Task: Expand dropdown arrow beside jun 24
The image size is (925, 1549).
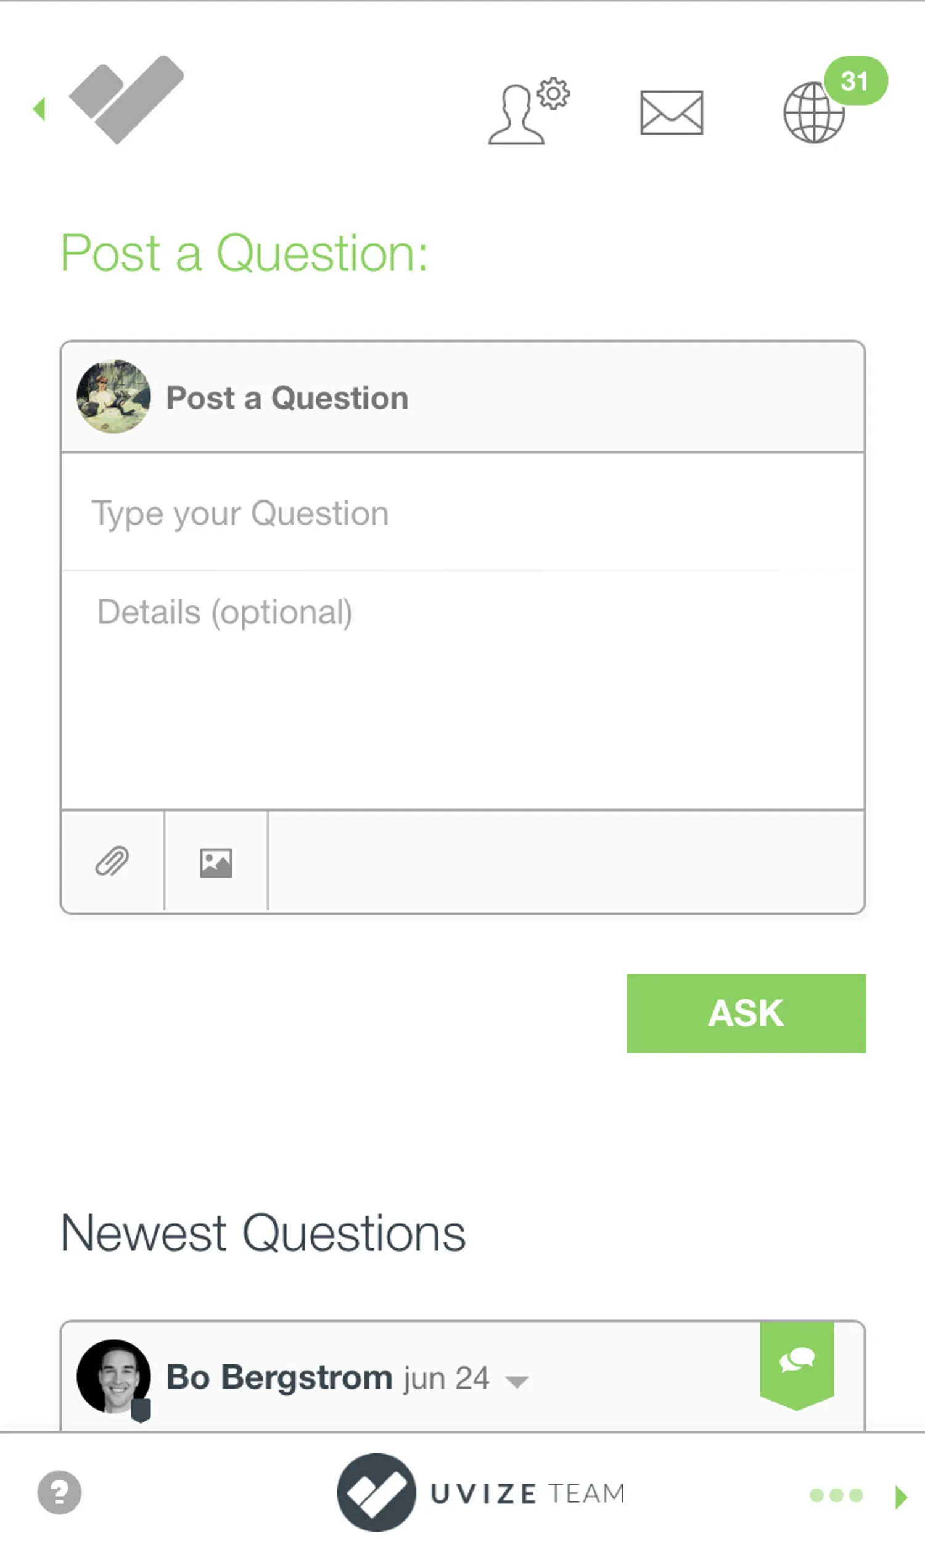Action: click(x=517, y=1382)
